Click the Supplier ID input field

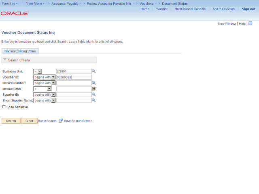pos(74,95)
